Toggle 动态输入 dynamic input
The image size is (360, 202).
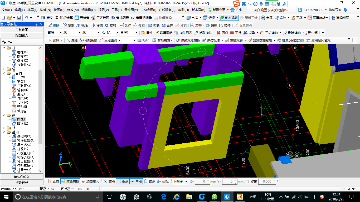(90, 181)
